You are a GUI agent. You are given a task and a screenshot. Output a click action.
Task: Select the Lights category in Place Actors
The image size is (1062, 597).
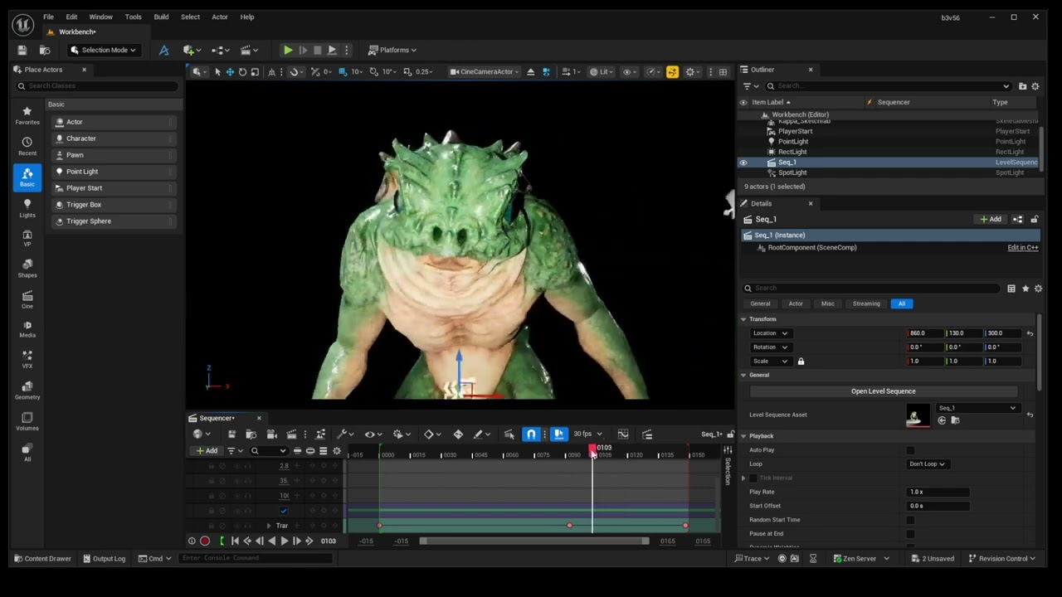tap(27, 208)
